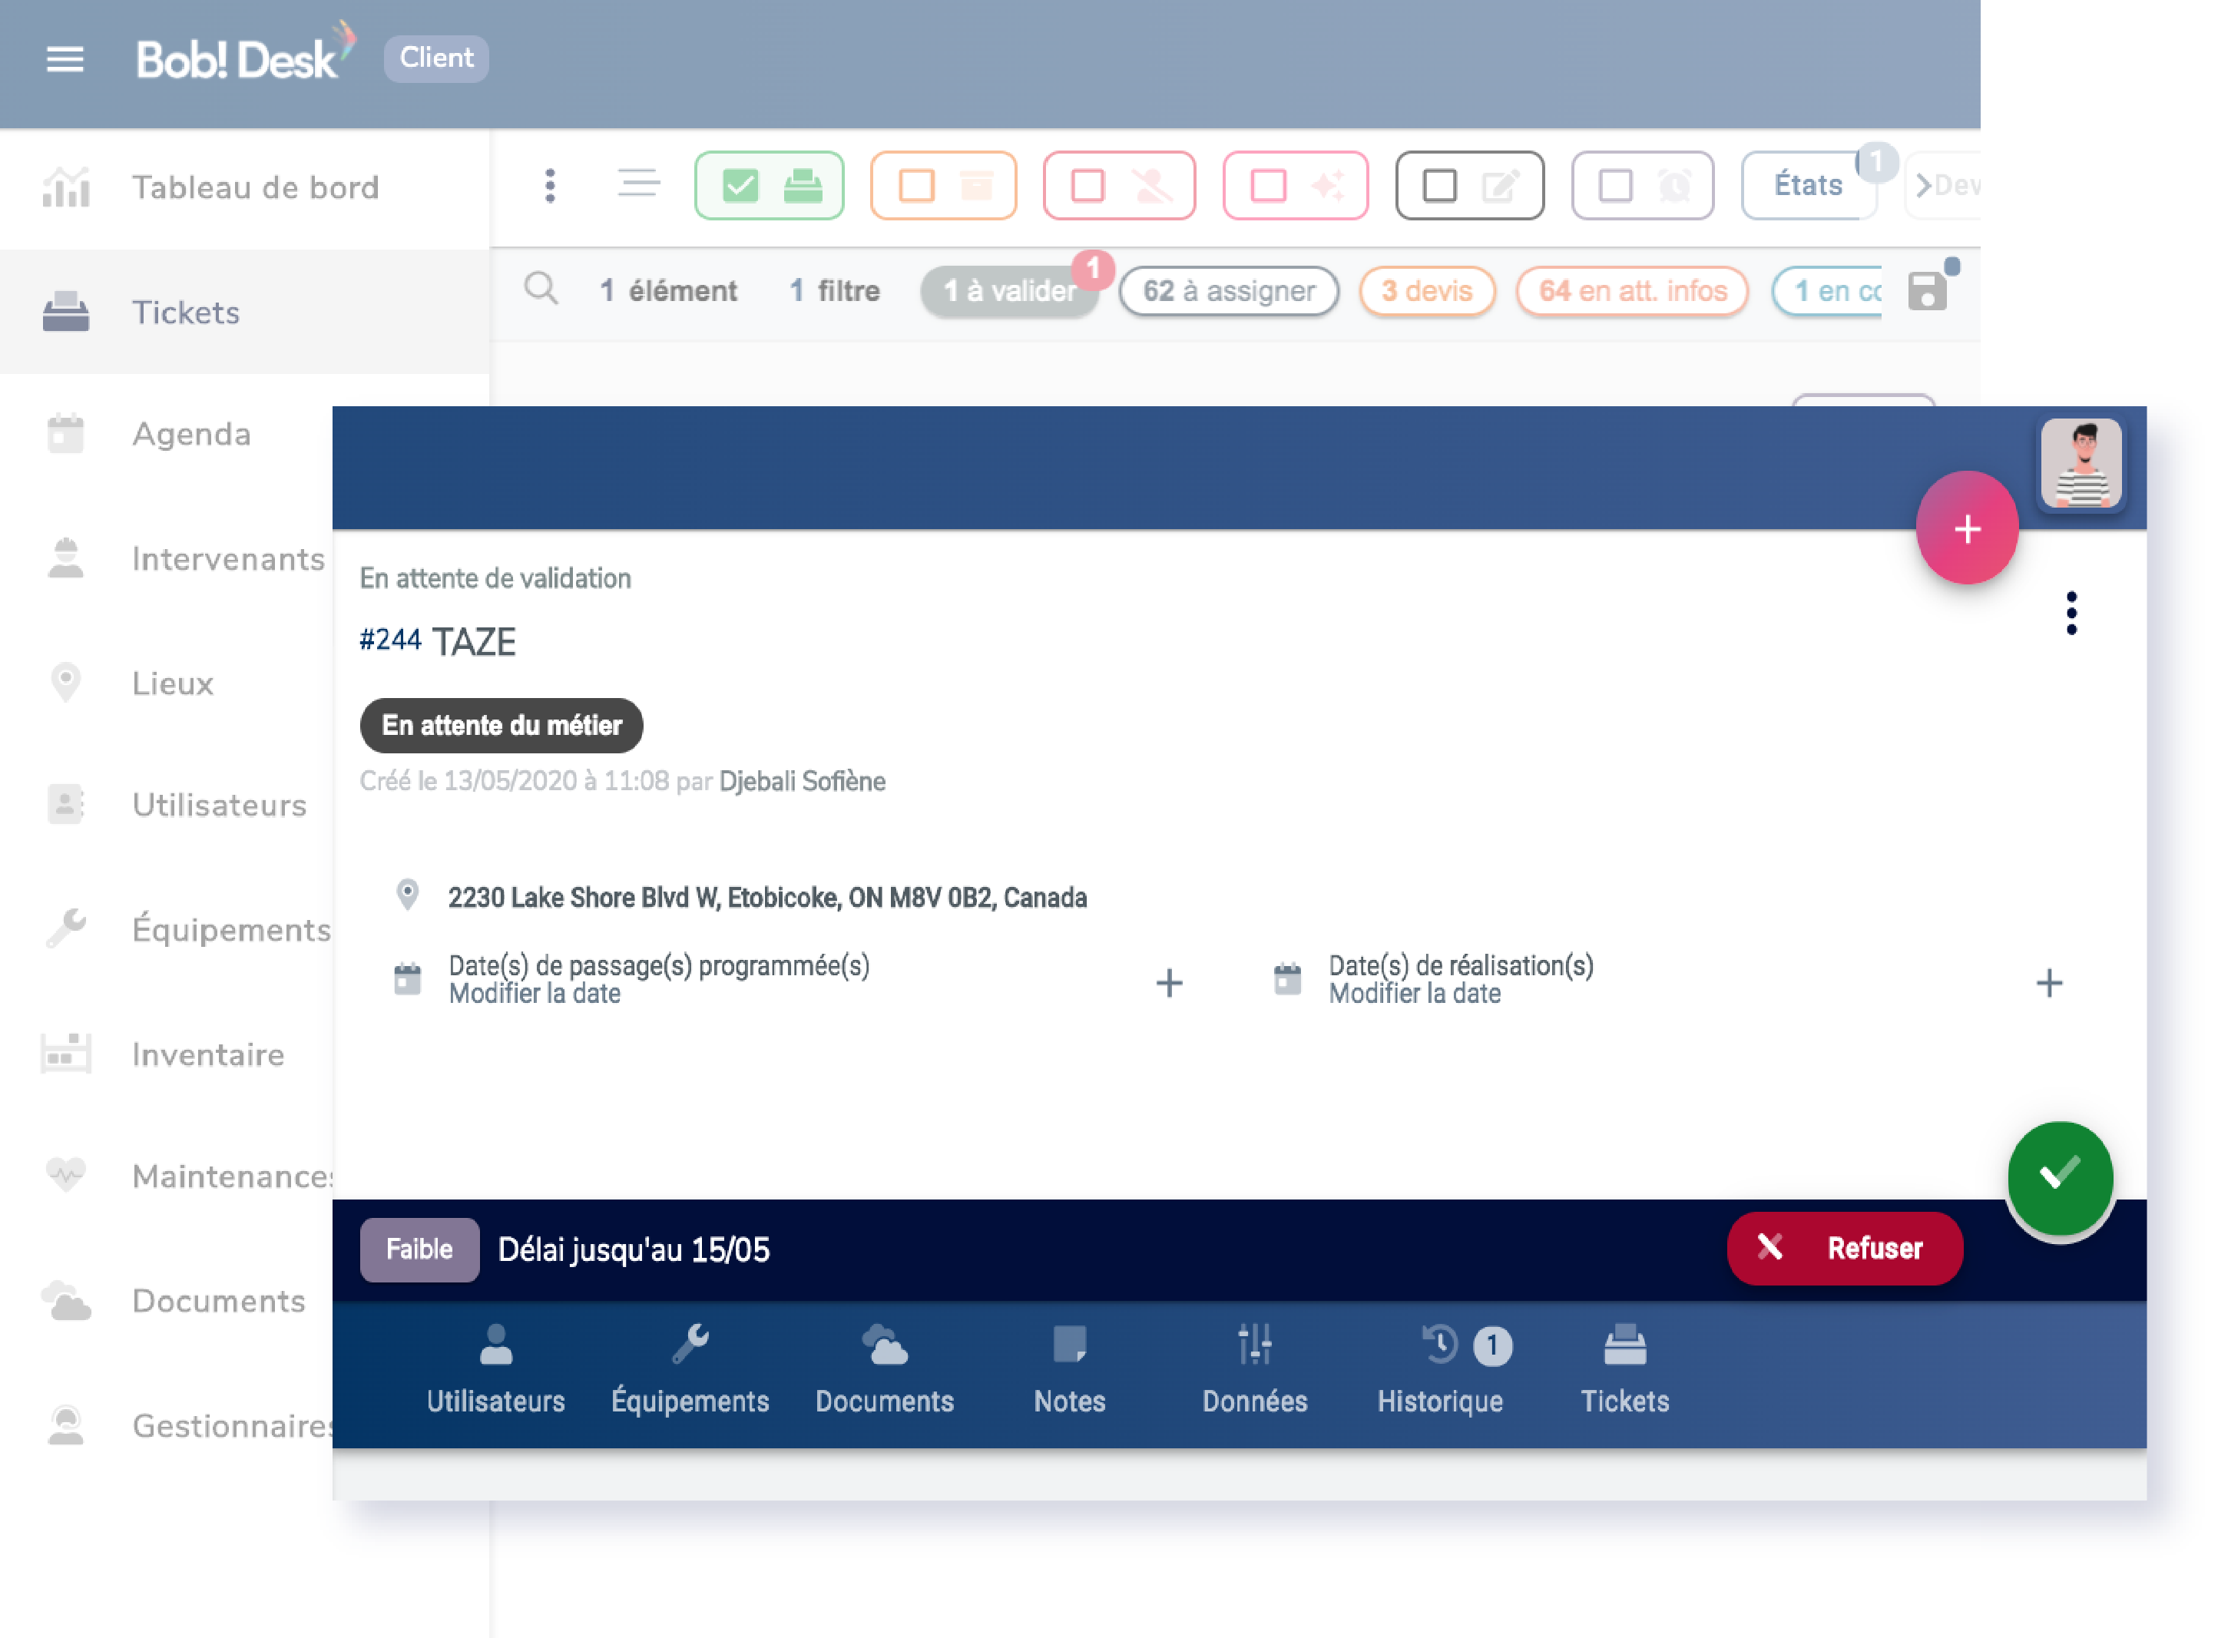The width and height of the screenshot is (2218, 1638).
Task: Open toolbar vertical dots menu
Action: [551, 185]
